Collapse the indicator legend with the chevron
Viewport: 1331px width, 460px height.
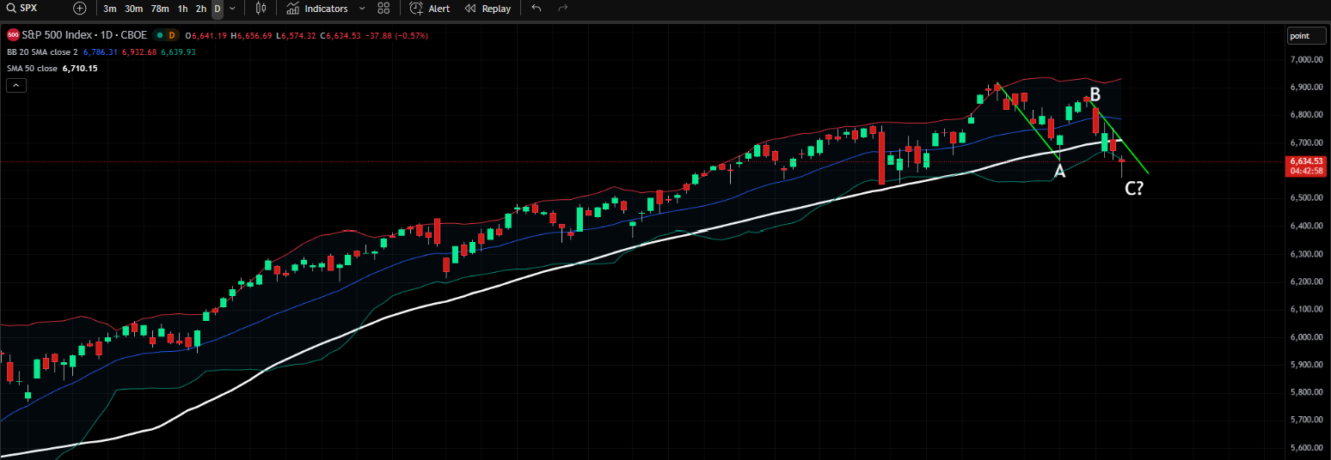tap(16, 85)
